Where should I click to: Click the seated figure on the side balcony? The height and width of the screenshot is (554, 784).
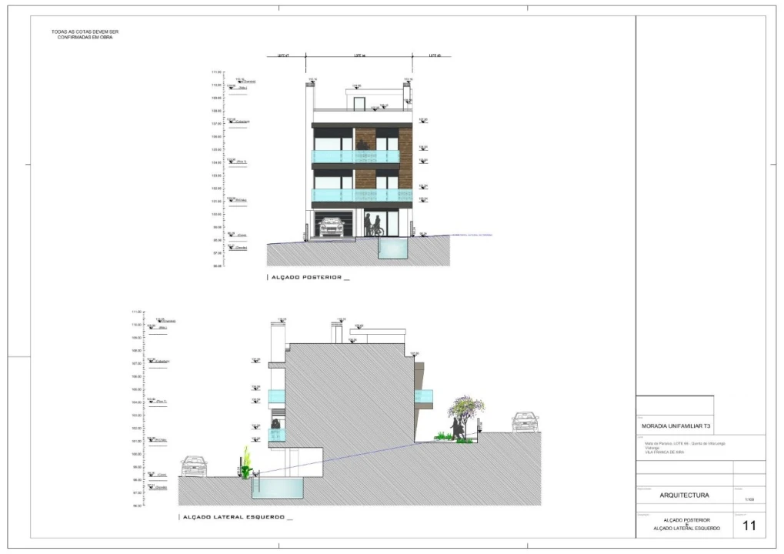[x=277, y=423]
